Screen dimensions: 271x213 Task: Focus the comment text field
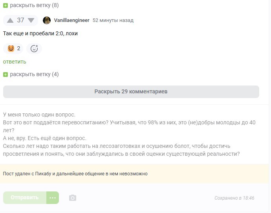point(130,134)
